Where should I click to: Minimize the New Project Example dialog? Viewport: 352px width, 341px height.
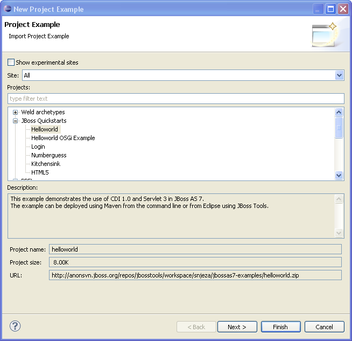[x=319, y=9]
